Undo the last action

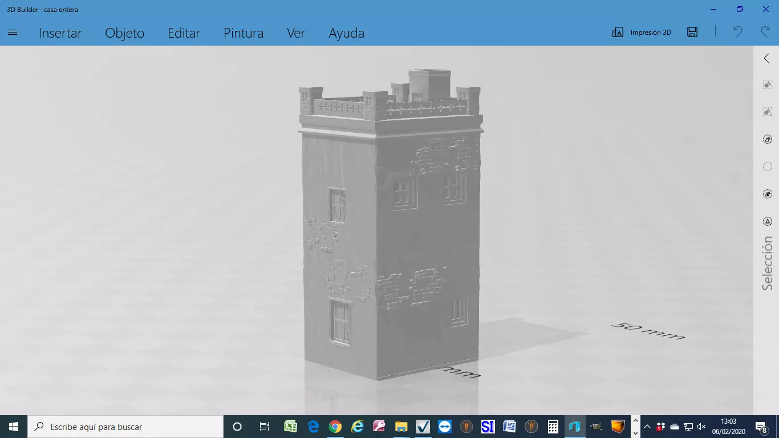click(738, 32)
